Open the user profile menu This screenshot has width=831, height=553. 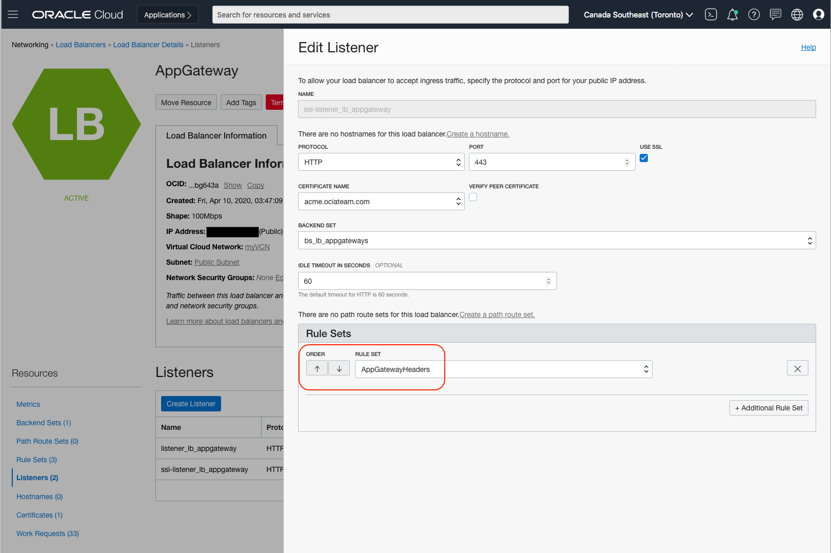818,14
